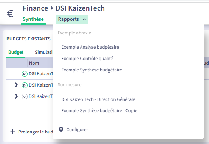Click play status icon on second DSI KaizenTech row
The width and height of the screenshot is (209, 144).
click(25, 85)
